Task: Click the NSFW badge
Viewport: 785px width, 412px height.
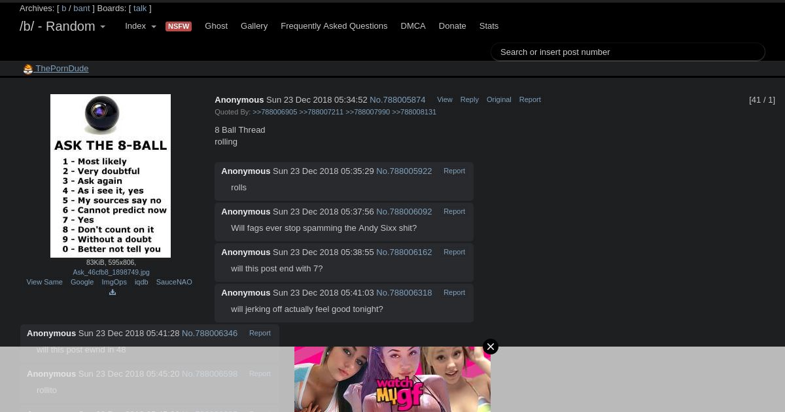Action: 179,26
